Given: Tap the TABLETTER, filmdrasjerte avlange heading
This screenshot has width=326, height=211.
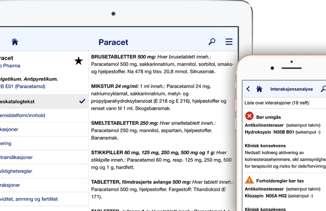Looking at the screenshot, I should (141, 182).
